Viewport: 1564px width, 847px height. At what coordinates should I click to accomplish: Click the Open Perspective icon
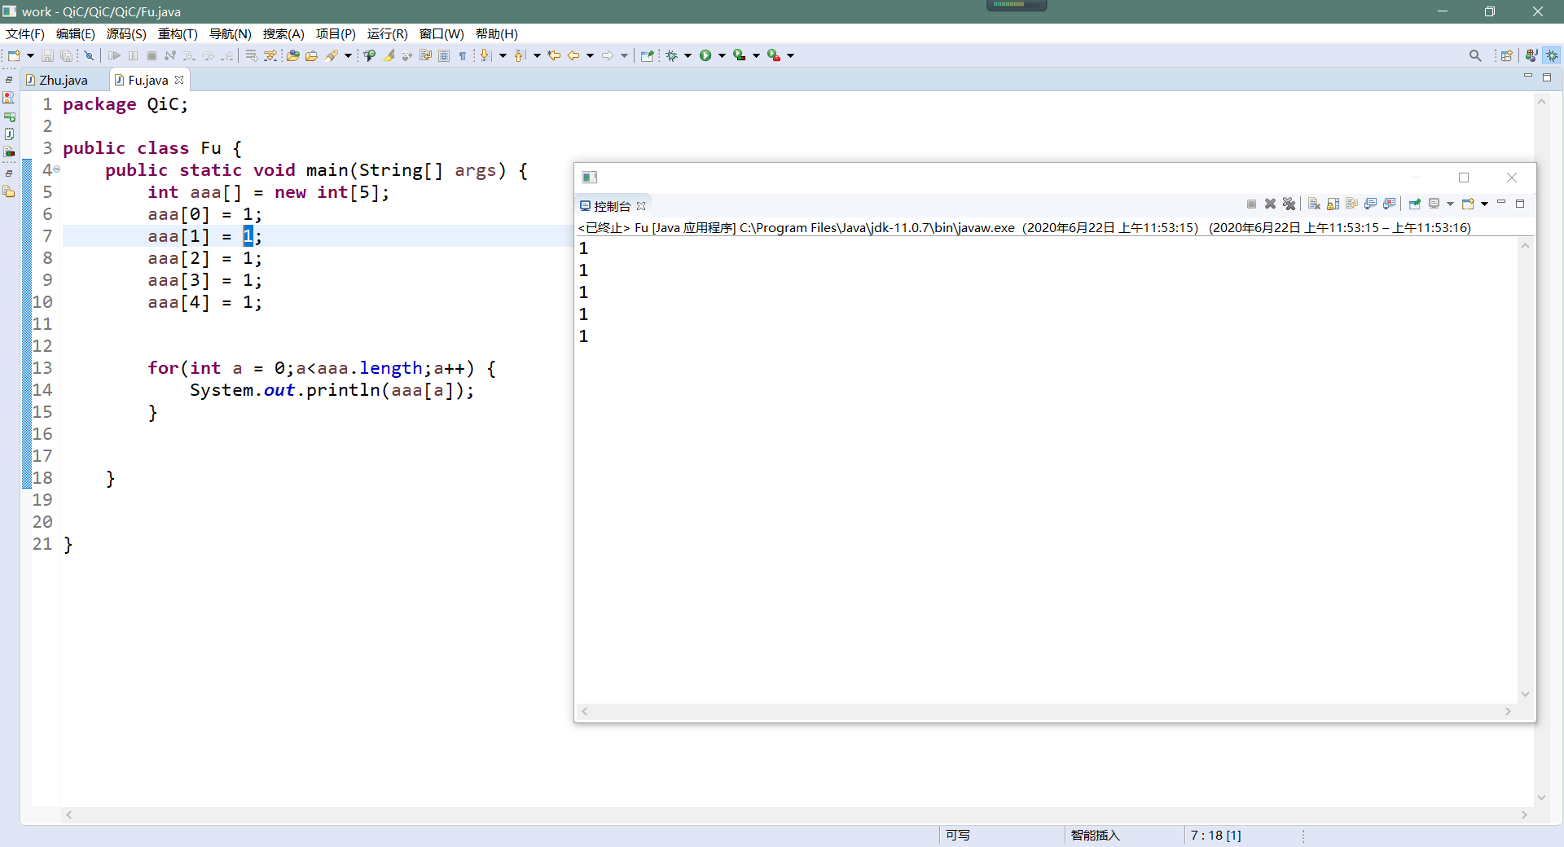click(x=1506, y=55)
